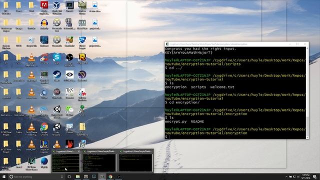Open the Adobe Application Manager shortcut

44,7
